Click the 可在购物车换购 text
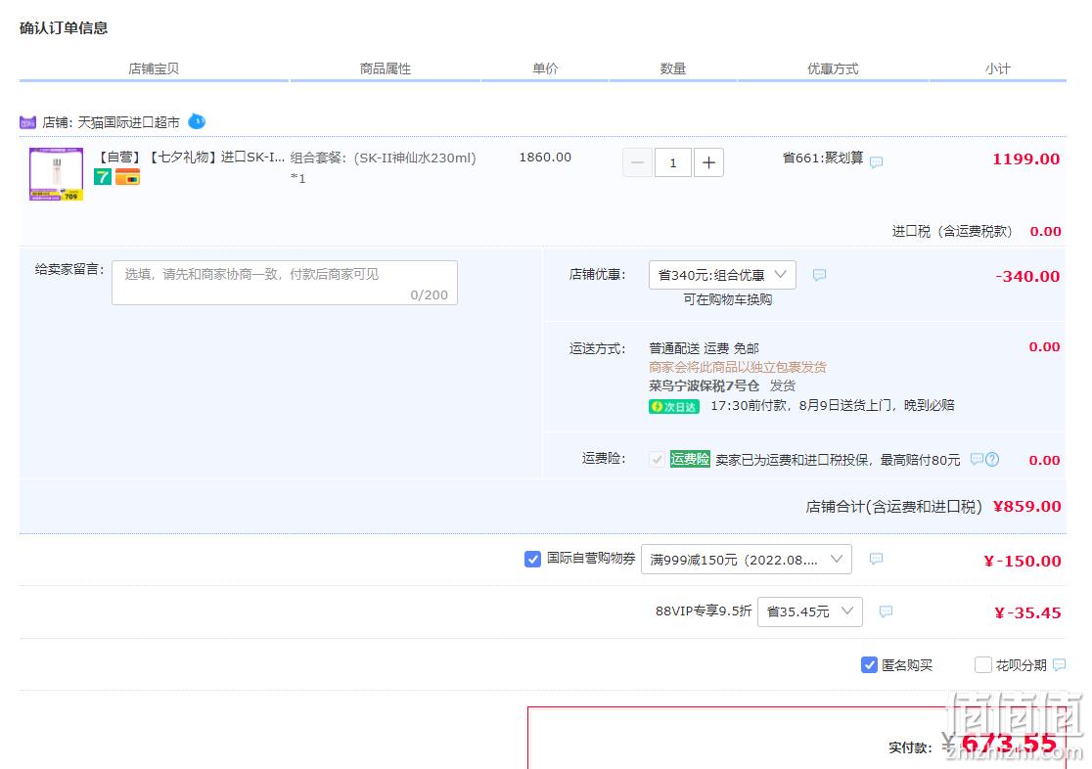Screen dimensions: 1092x769 tap(728, 299)
